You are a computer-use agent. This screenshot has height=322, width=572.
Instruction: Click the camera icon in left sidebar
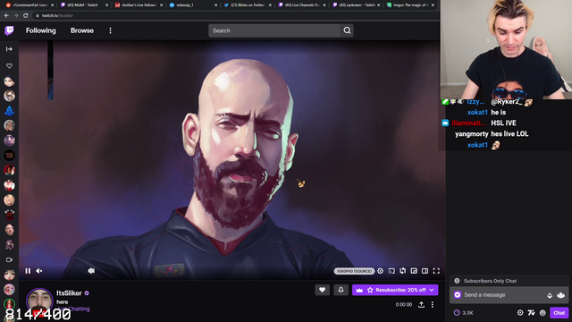[x=9, y=260]
